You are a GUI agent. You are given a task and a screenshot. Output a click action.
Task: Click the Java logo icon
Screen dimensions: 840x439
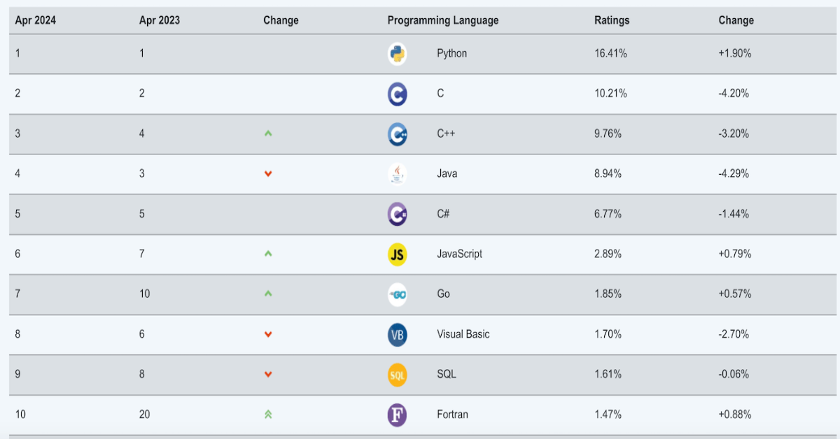click(x=397, y=173)
